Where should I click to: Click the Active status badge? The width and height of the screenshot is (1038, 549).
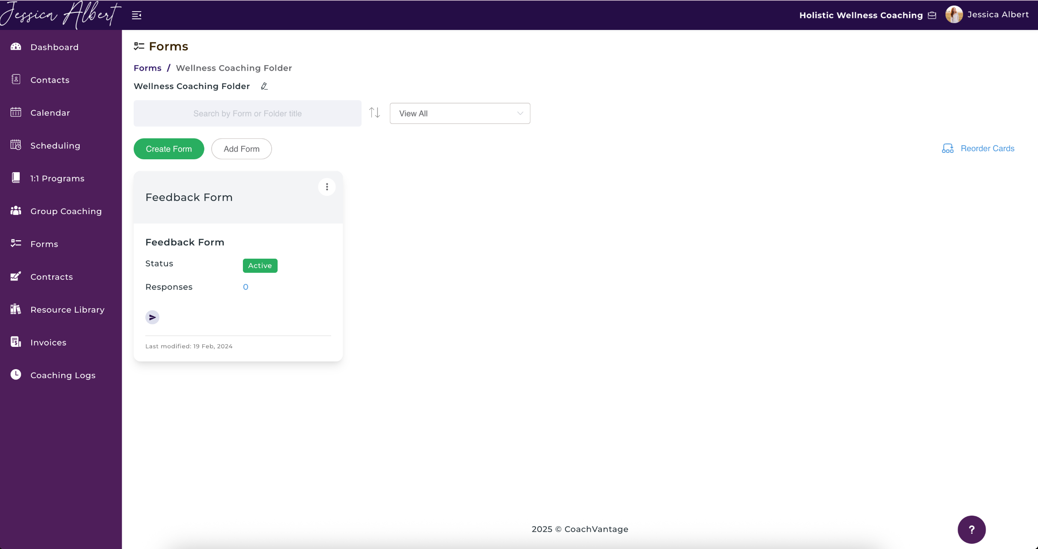pos(260,266)
